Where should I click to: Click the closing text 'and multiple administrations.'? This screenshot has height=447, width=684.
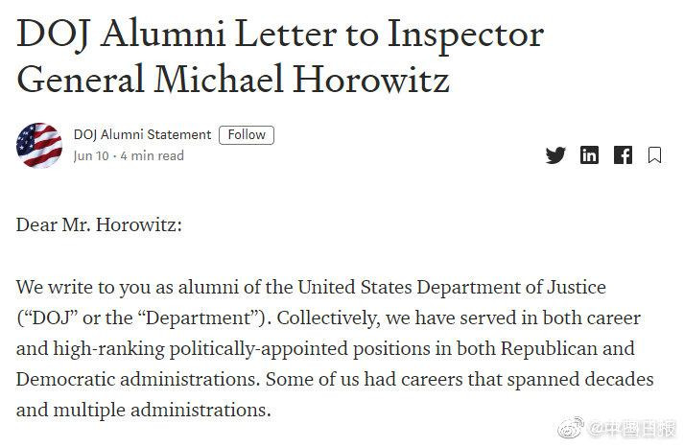pyautogui.click(x=144, y=410)
